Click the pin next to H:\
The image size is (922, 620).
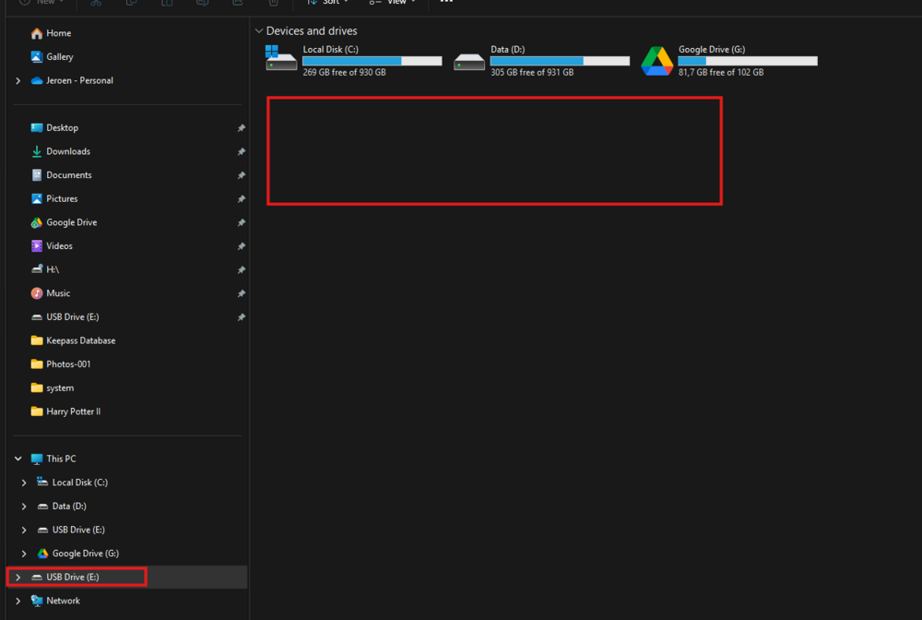tap(241, 269)
